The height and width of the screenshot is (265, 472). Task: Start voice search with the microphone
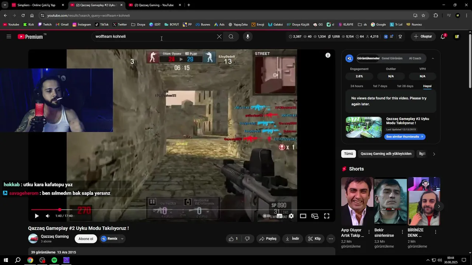pyautogui.click(x=248, y=36)
